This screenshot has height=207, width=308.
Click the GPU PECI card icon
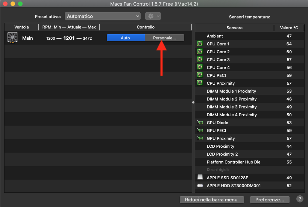[x=200, y=130]
